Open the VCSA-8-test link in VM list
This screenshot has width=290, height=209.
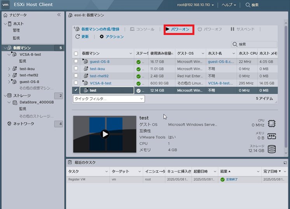[100, 83]
